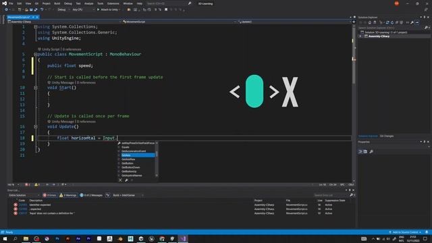Screen dimensions: 432x243
Task: Click the Solution Explorer Home icon
Action: 370,22
